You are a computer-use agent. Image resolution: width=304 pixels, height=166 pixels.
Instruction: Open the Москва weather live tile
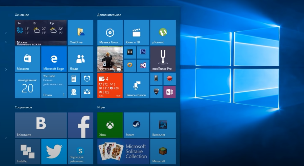[x=41, y=33]
